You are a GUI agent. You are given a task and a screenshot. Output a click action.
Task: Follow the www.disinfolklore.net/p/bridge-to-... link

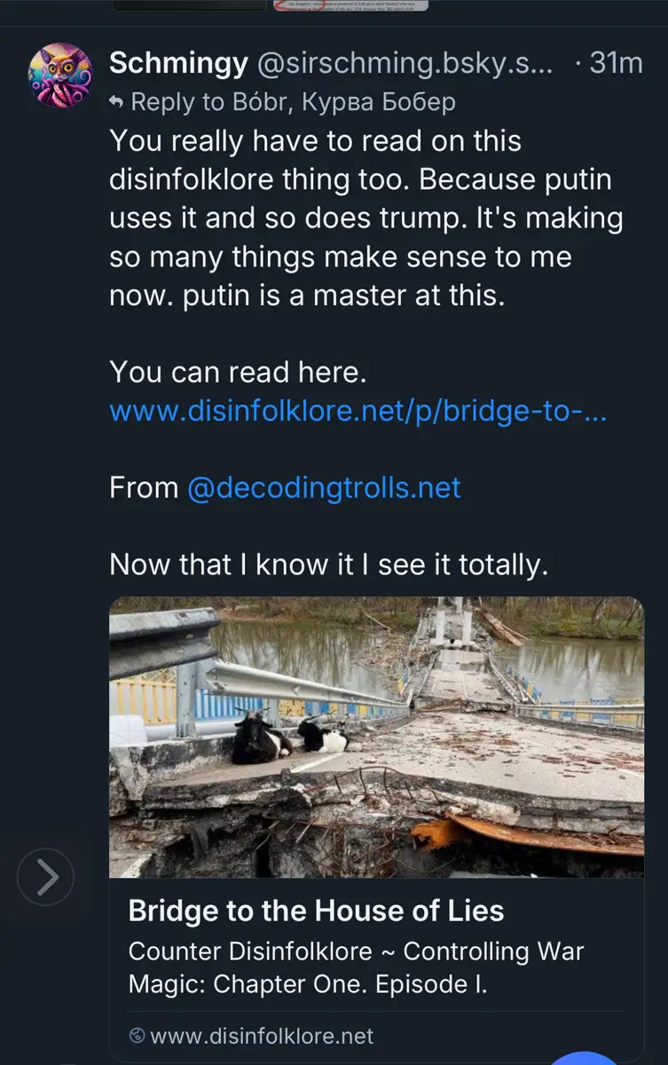(x=358, y=411)
